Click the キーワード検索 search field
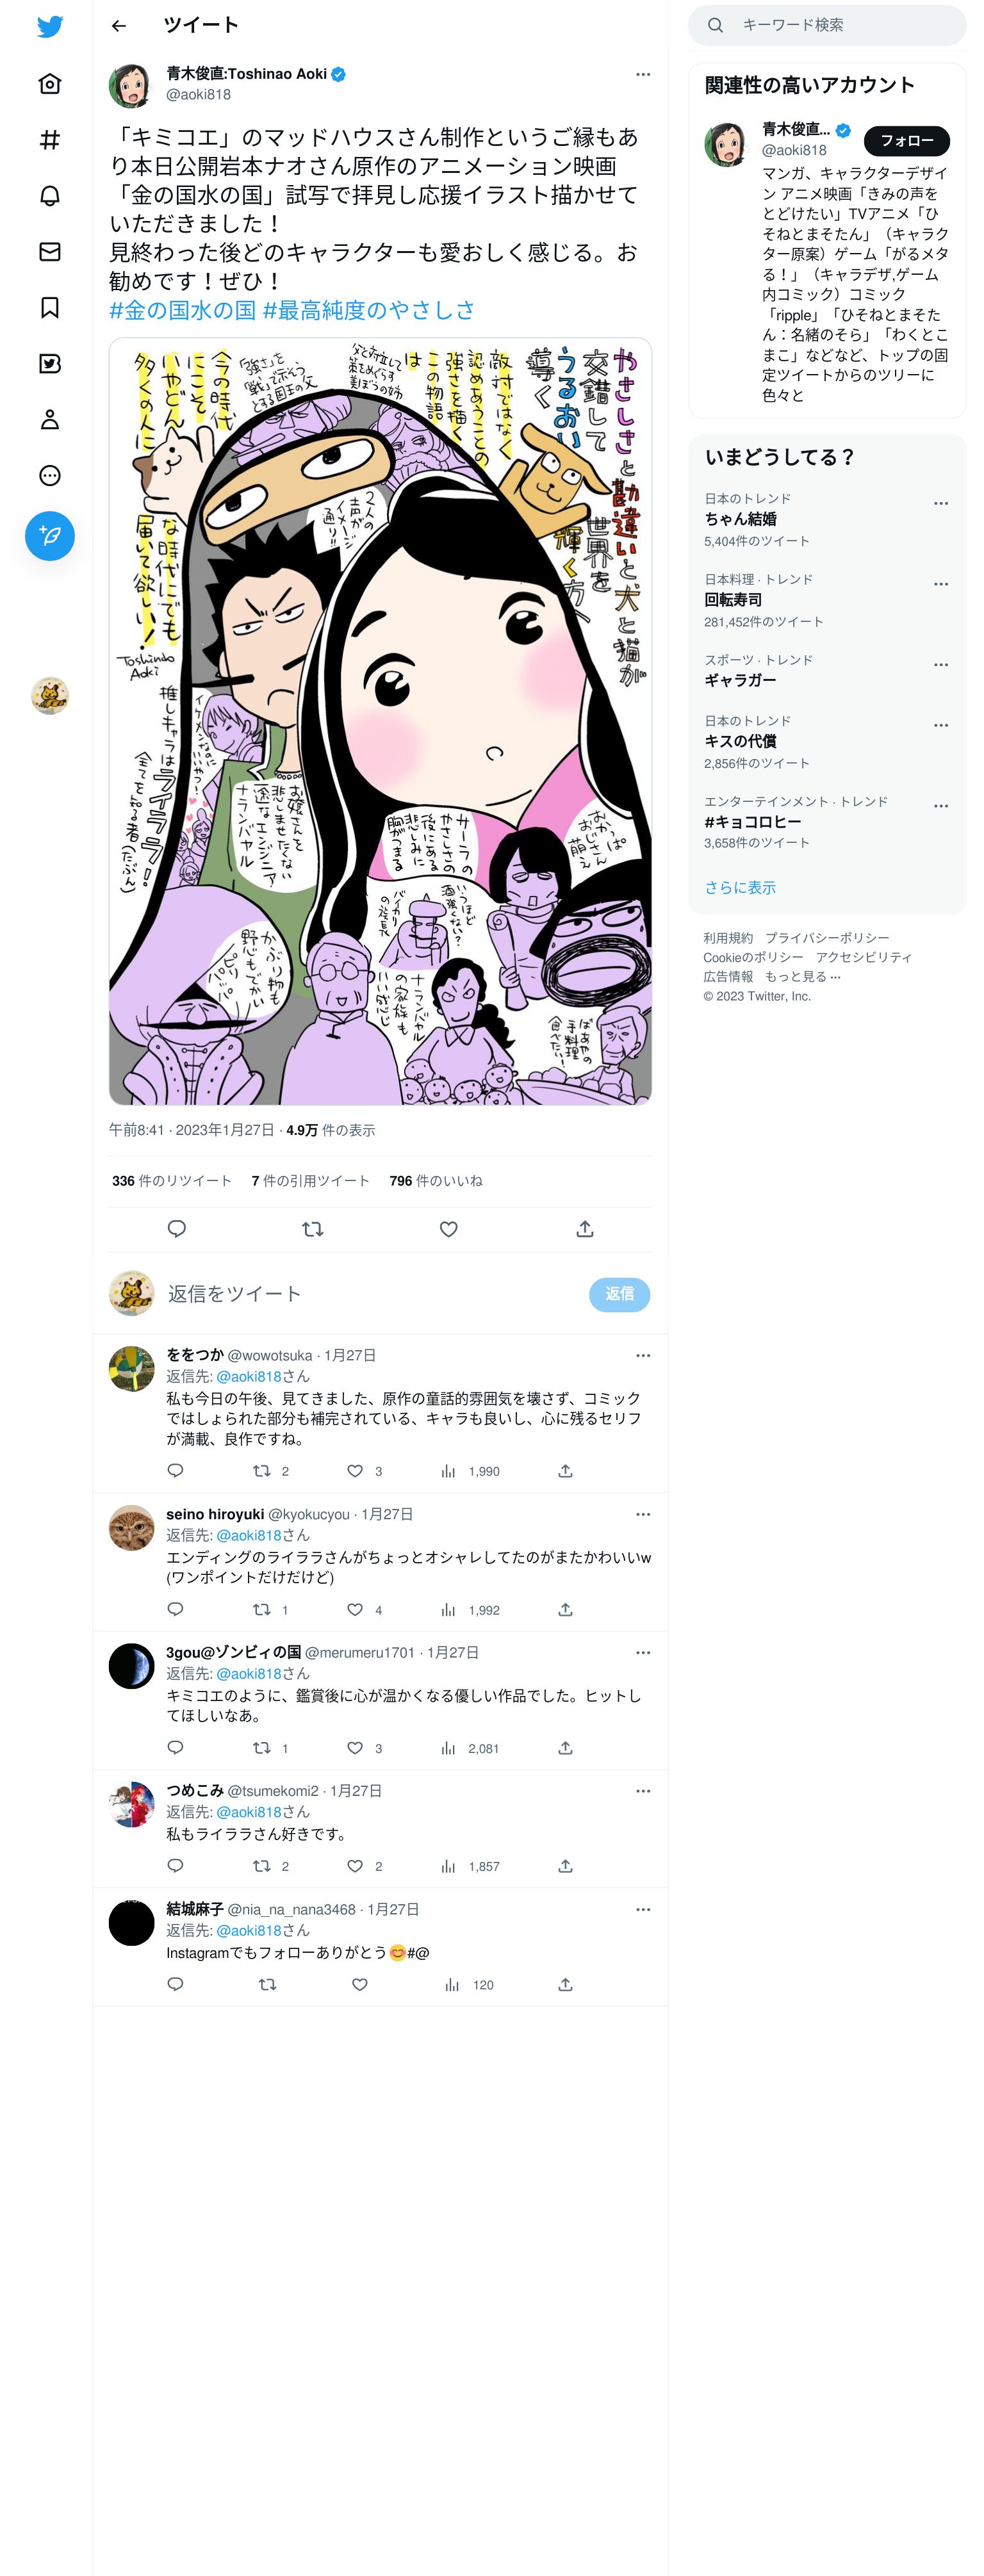 coord(827,25)
